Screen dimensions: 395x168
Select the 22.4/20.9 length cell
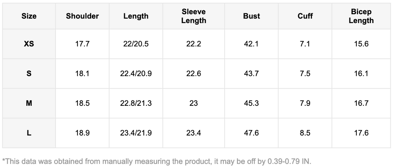coord(136,73)
